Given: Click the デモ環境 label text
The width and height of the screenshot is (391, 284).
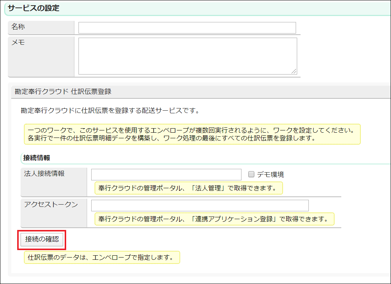Looking at the screenshot, I should point(270,174).
